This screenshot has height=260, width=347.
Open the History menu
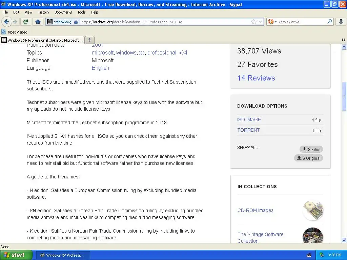[43, 12]
